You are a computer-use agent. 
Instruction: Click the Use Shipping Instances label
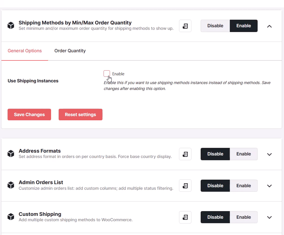coord(33,81)
